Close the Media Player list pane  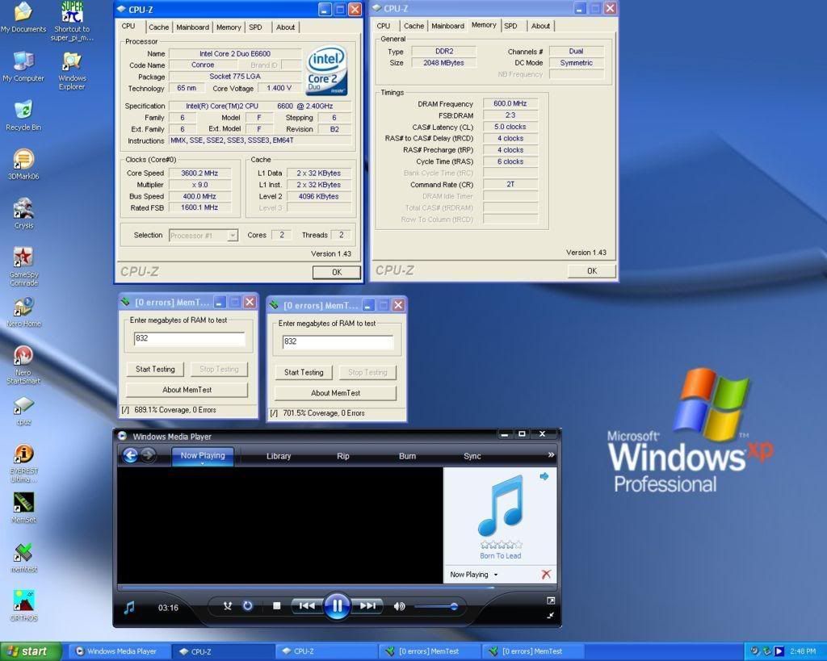click(546, 575)
